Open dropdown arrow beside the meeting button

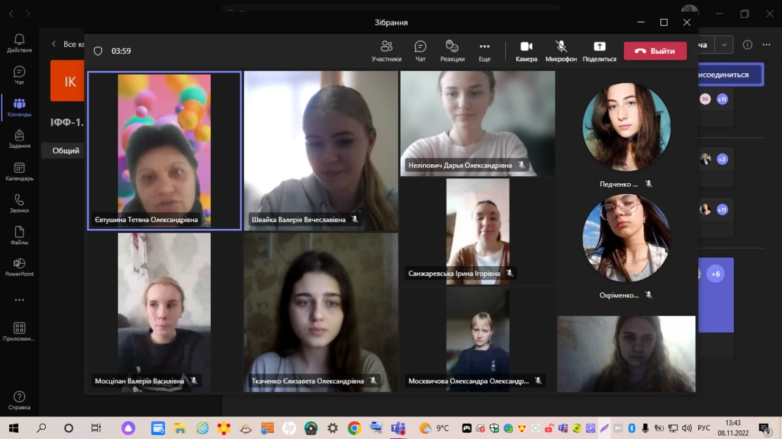click(724, 45)
